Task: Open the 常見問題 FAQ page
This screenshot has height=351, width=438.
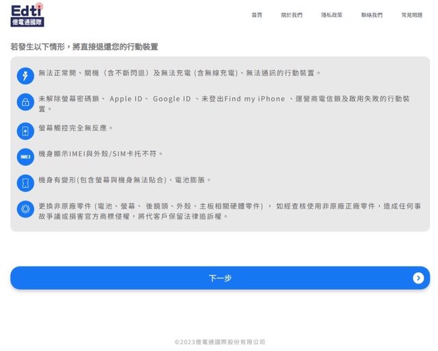Action: pyautogui.click(x=412, y=15)
